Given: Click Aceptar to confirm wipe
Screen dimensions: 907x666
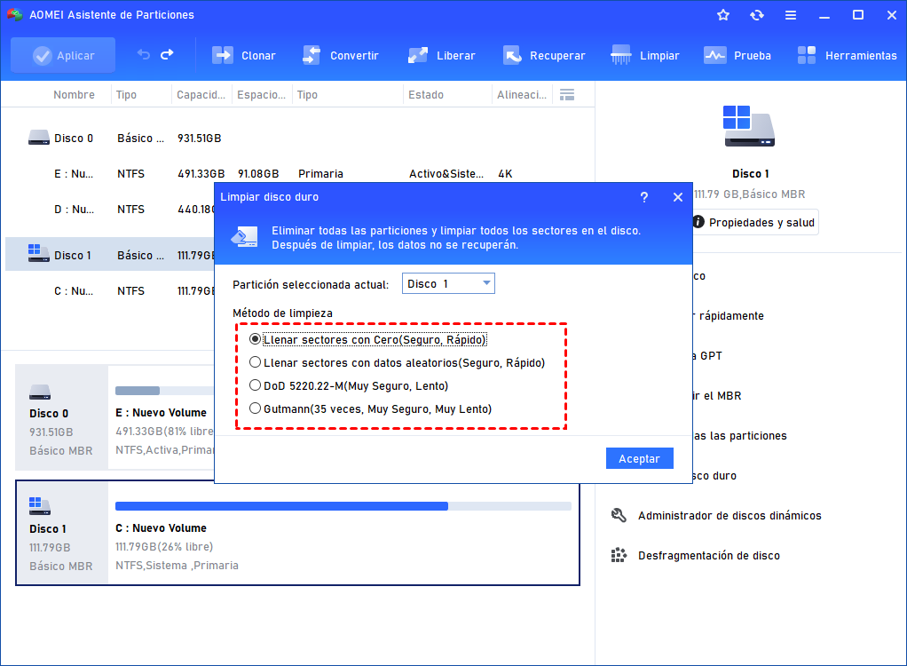Looking at the screenshot, I should click(639, 458).
